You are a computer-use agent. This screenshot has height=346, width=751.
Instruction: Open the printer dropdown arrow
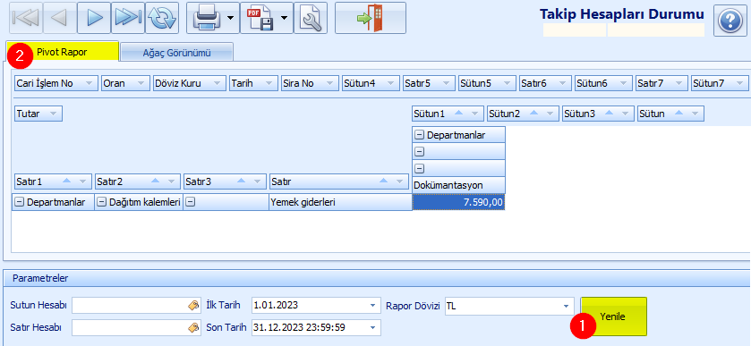231,18
